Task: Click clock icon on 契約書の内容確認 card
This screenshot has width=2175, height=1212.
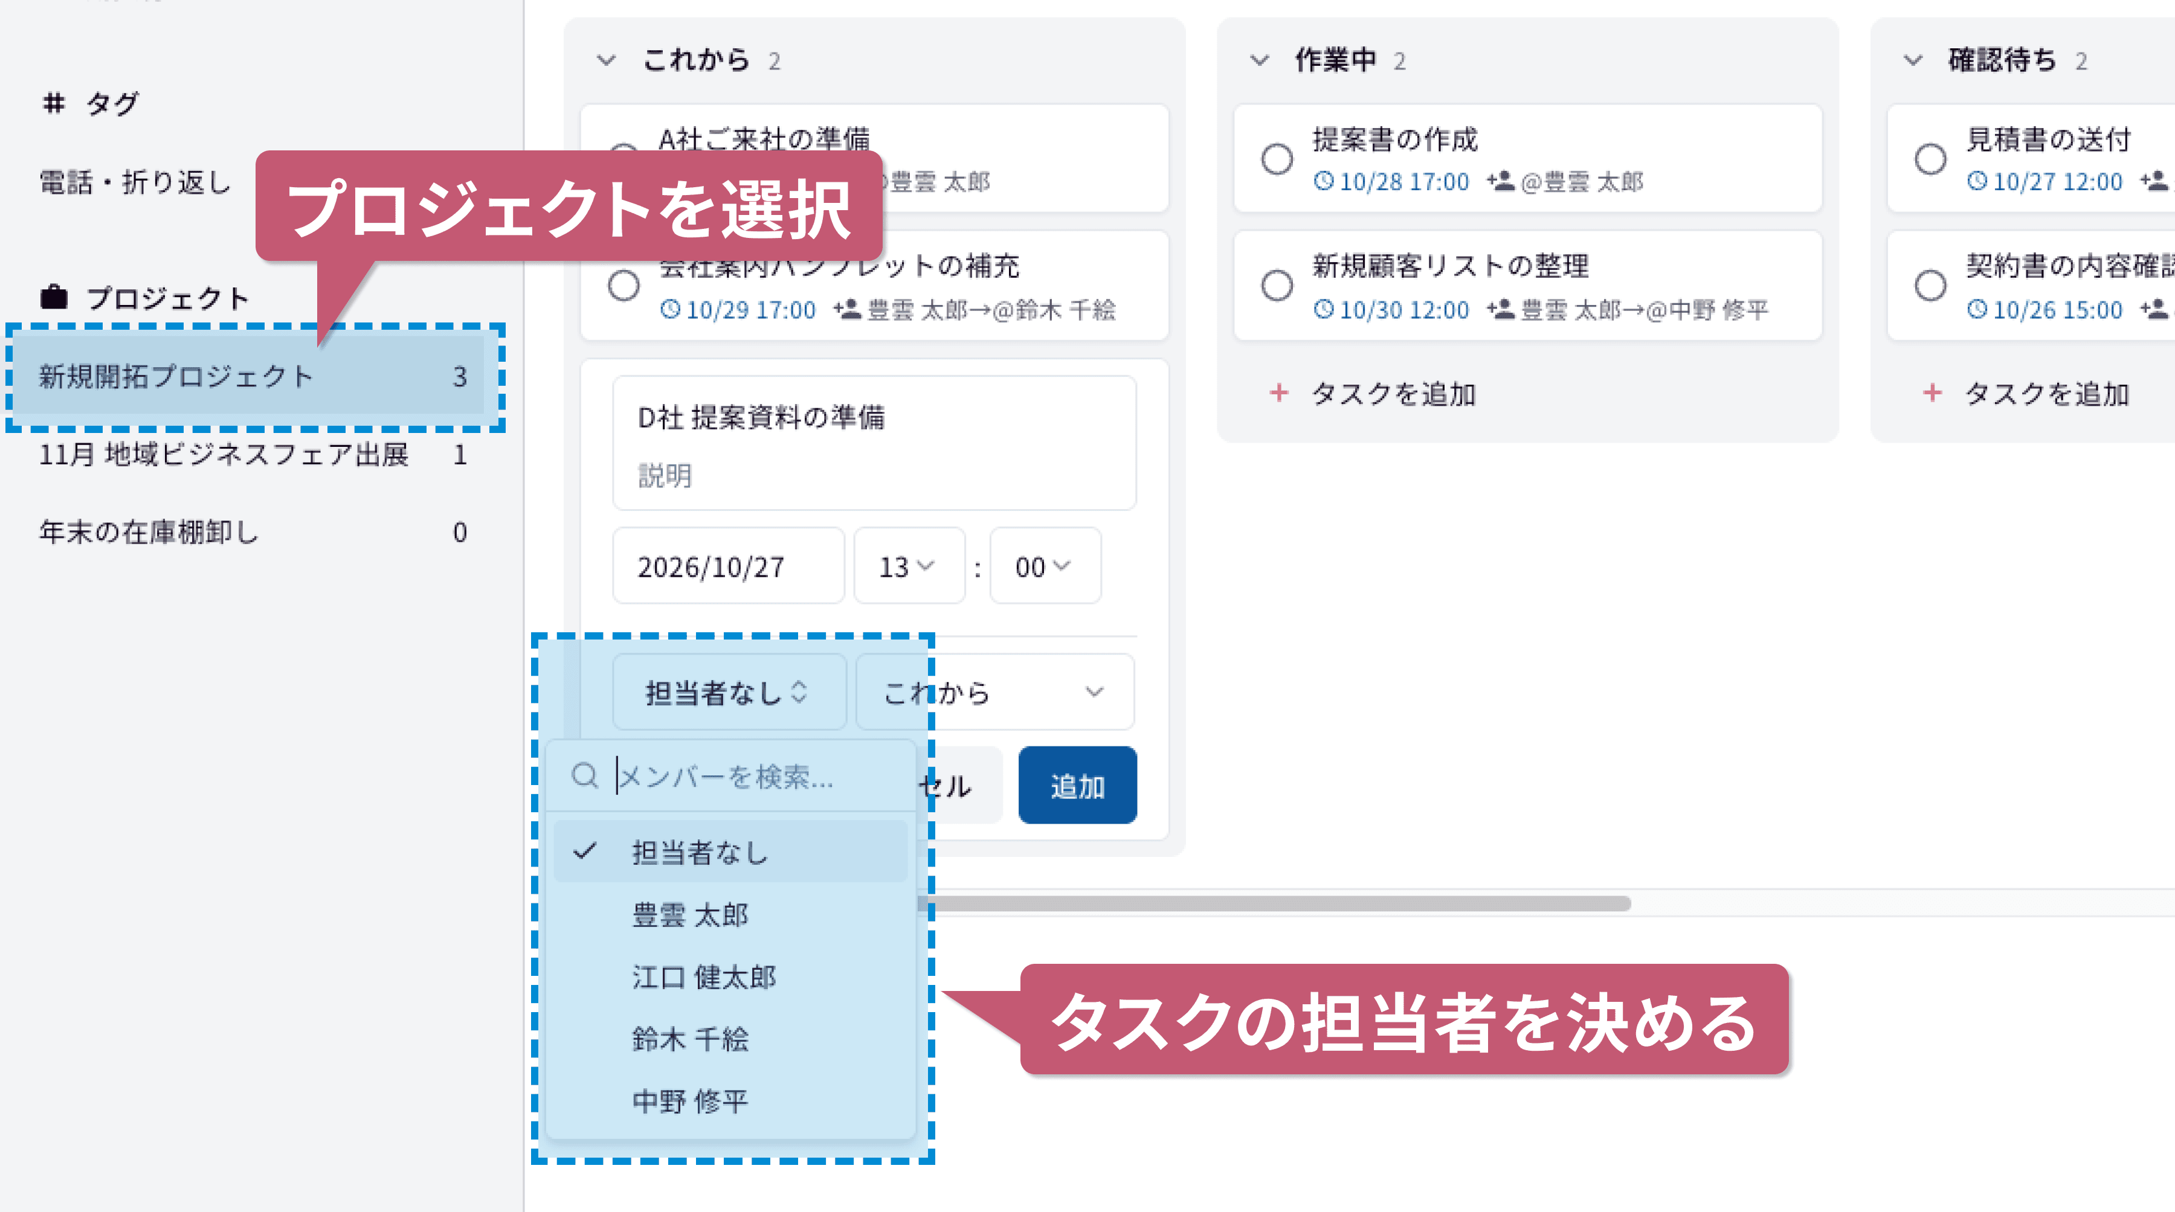Action: [1977, 309]
